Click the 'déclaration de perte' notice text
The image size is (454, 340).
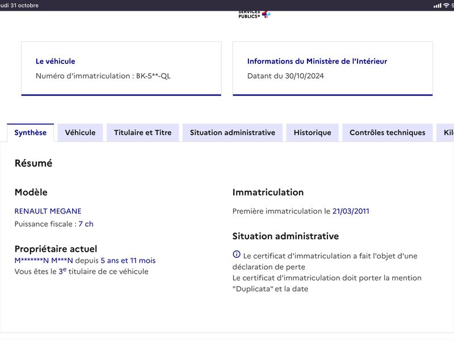(268, 267)
